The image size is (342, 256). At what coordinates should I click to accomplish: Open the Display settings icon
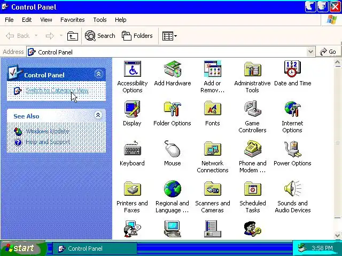132,109
